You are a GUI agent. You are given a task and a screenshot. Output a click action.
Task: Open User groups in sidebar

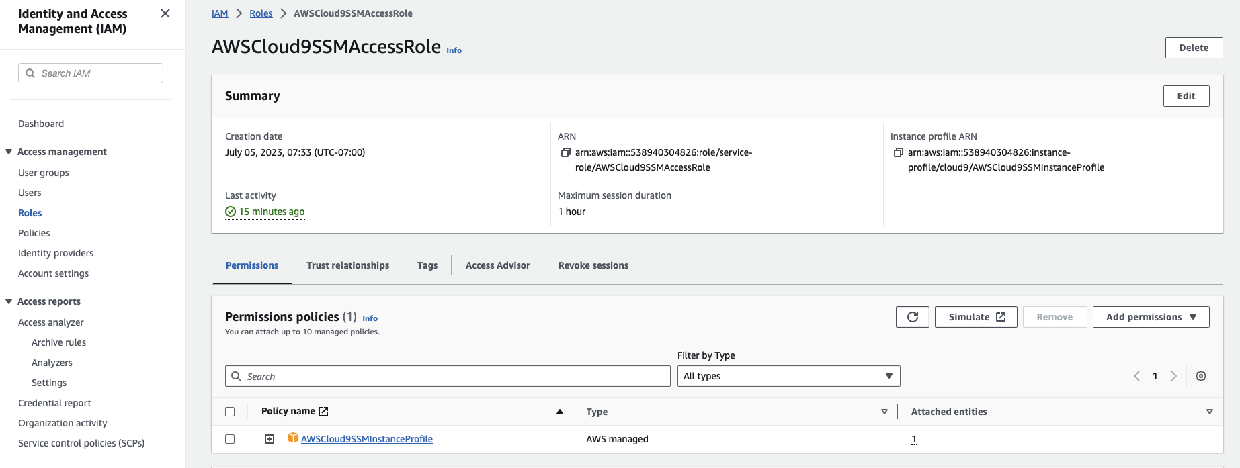tap(44, 173)
